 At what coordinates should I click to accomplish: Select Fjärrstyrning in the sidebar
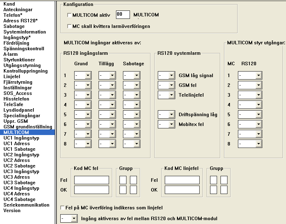[x=18, y=82]
